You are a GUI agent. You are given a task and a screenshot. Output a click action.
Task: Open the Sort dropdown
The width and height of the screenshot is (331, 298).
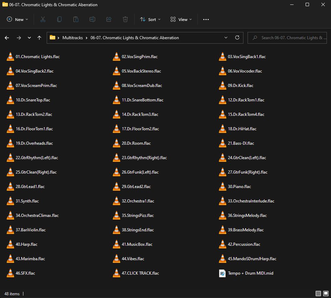150,19
